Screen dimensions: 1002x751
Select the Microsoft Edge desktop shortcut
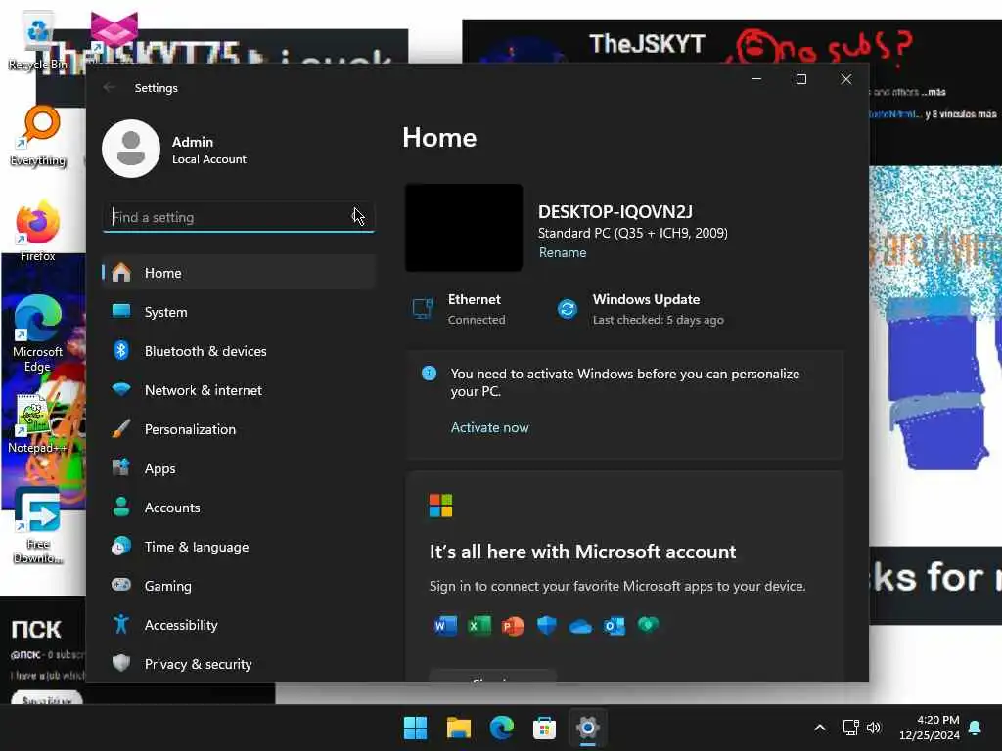pos(38,334)
